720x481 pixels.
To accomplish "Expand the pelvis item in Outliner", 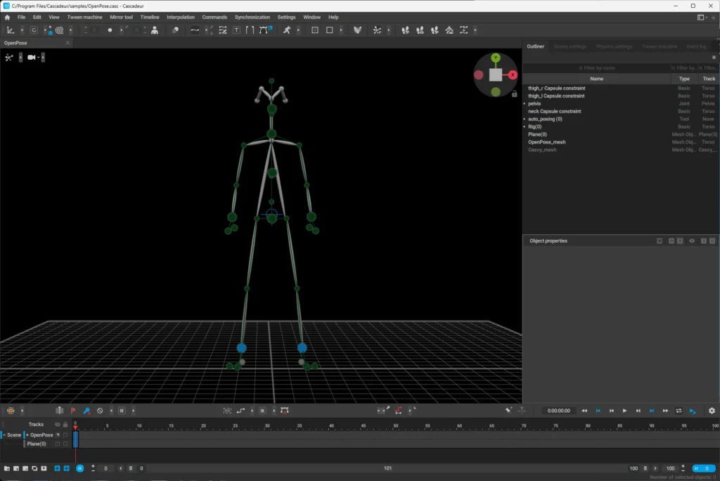I will 525,103.
